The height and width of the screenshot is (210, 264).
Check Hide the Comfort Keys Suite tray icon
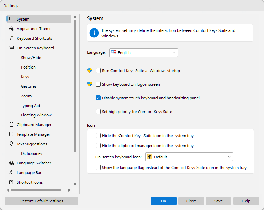pyautogui.click(x=98, y=135)
